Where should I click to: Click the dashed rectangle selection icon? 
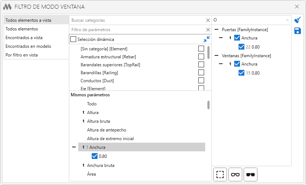coord(220,175)
